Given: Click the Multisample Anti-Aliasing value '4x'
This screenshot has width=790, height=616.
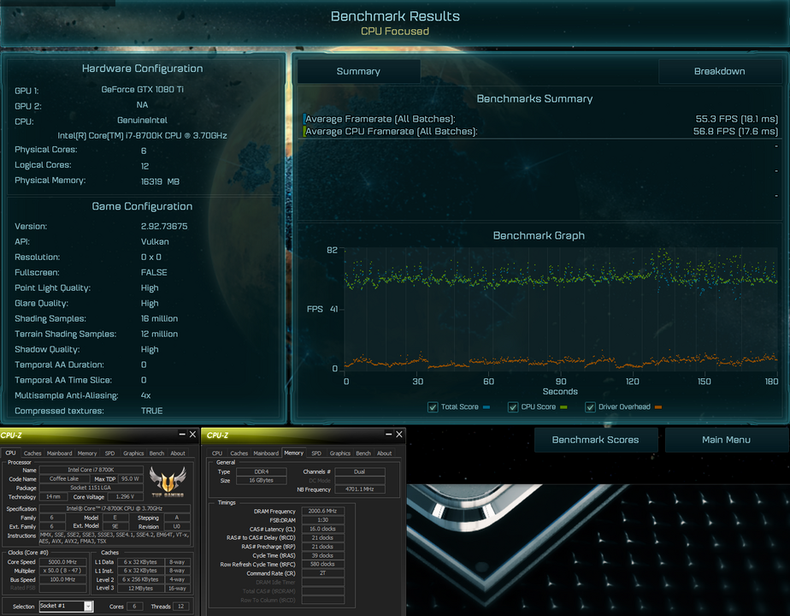Looking at the screenshot, I should click(145, 396).
